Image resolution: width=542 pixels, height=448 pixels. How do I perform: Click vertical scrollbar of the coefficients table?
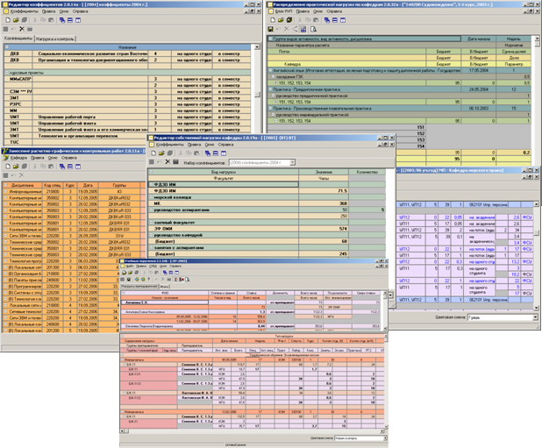click(259, 88)
